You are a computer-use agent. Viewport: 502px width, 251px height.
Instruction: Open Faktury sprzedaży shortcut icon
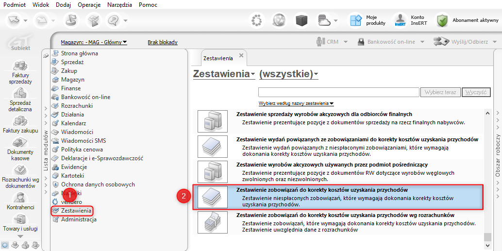click(20, 67)
